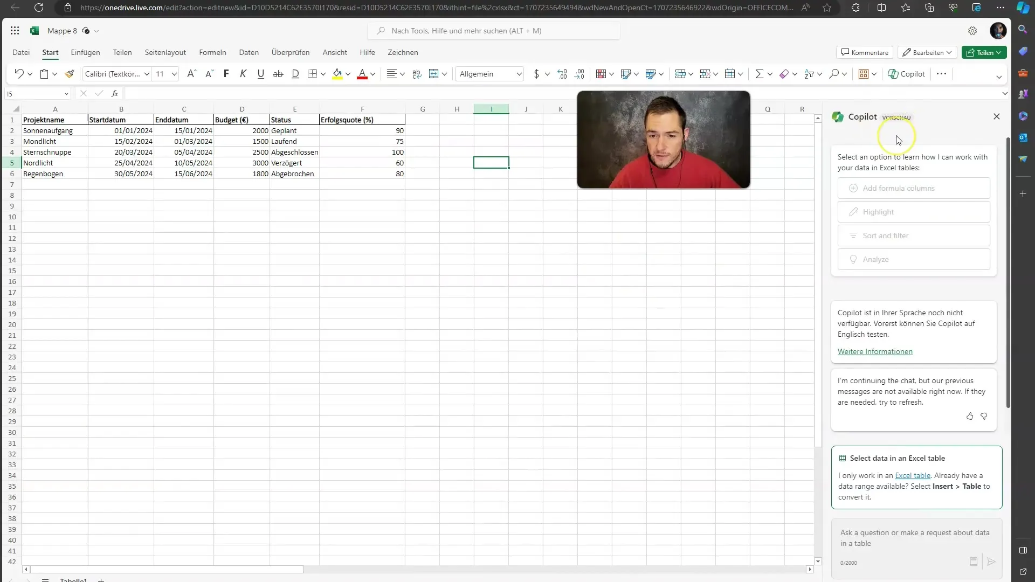Screen dimensions: 1035x582
Task: Open the Daten ribbon tab
Action: tap(249, 52)
